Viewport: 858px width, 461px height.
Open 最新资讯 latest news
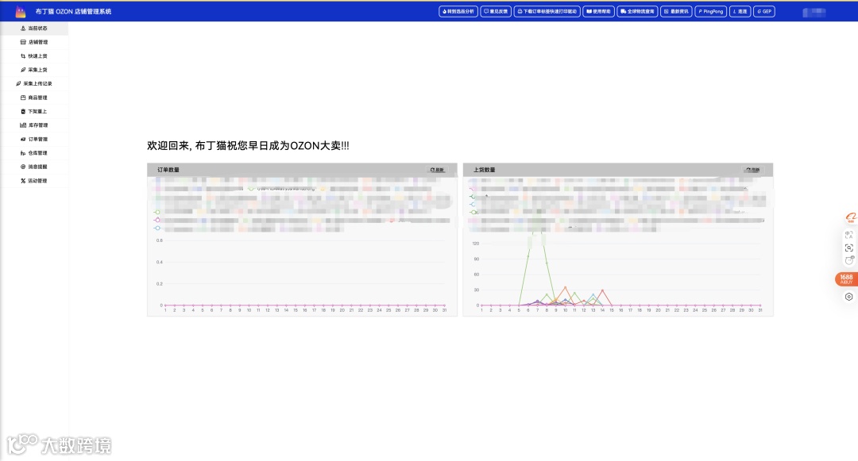point(676,11)
